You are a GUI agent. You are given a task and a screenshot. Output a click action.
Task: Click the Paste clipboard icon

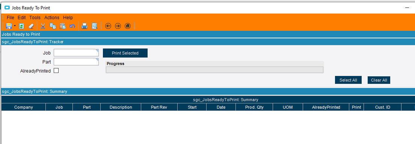tap(62, 26)
